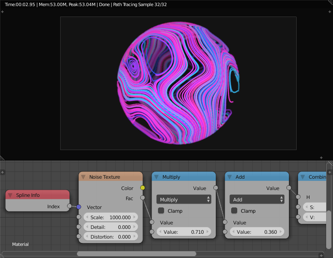This screenshot has width=333, height=258.
Task: Click the Noise Texture Vector input socket
Action: click(79, 207)
